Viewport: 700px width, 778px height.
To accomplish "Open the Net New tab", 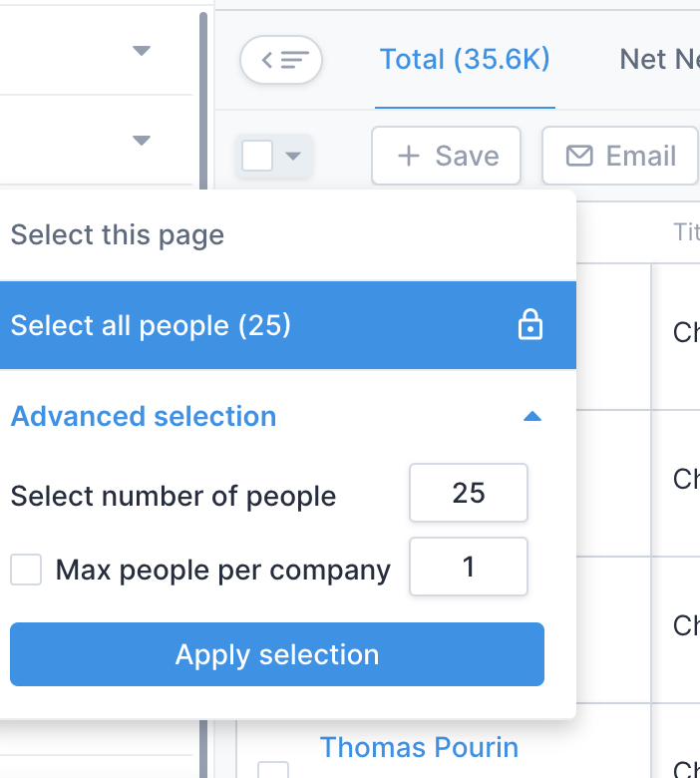I will pos(658,60).
